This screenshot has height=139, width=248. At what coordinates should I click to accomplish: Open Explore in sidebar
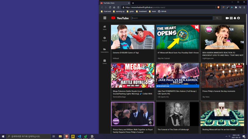click(x=105, y=39)
